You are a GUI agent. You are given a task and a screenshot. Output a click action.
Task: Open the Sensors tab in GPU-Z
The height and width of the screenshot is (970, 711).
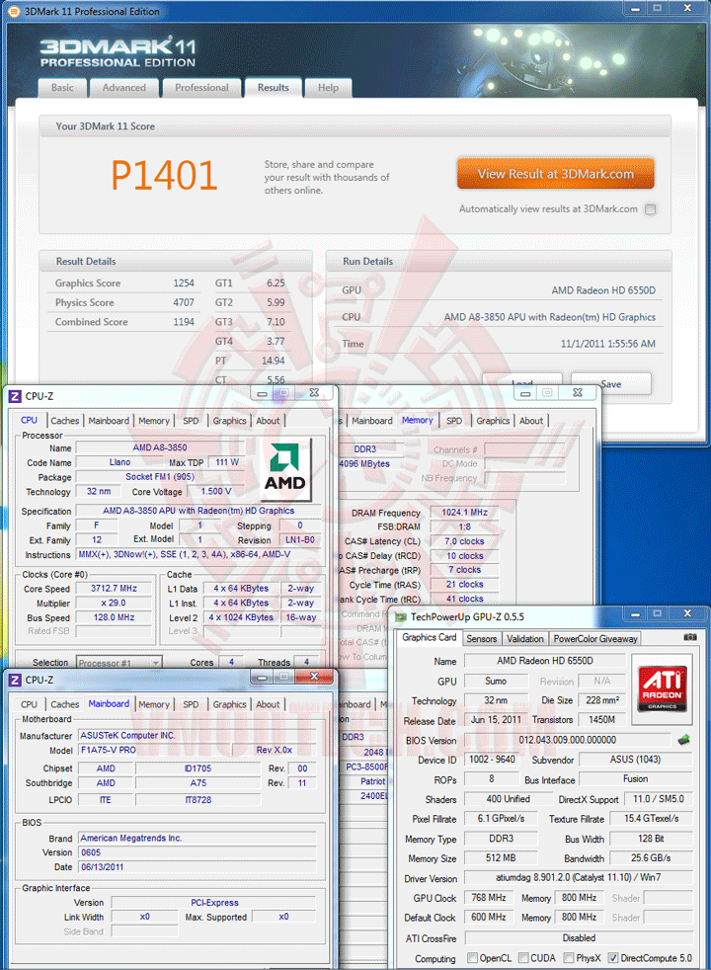click(x=482, y=639)
